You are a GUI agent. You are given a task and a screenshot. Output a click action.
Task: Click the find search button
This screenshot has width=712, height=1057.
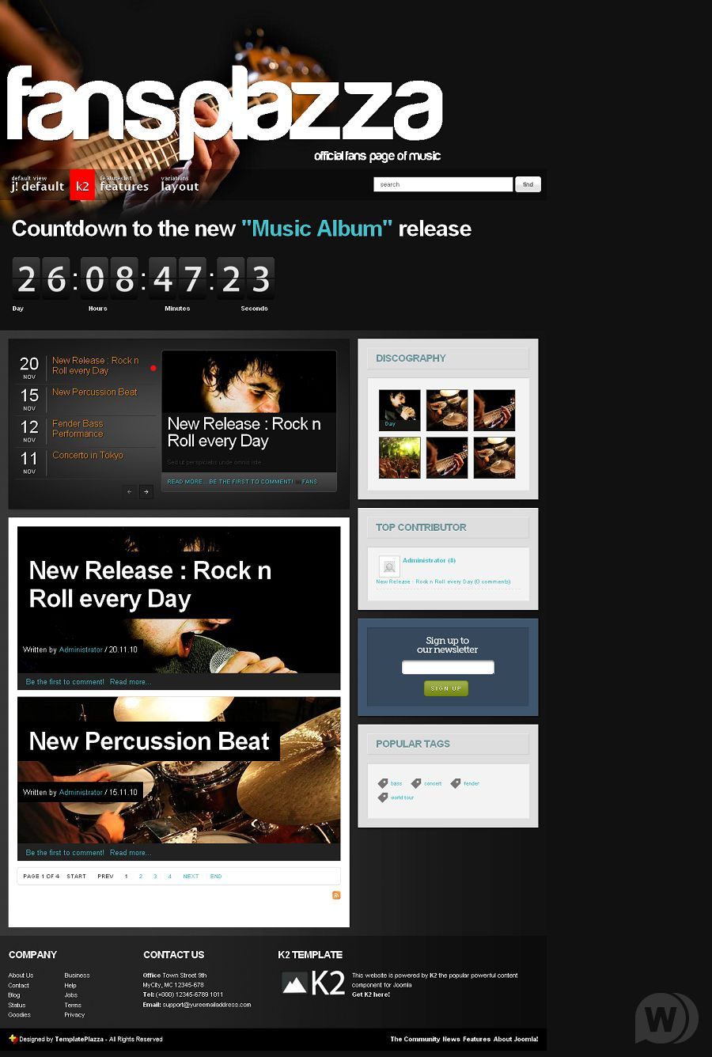[528, 184]
